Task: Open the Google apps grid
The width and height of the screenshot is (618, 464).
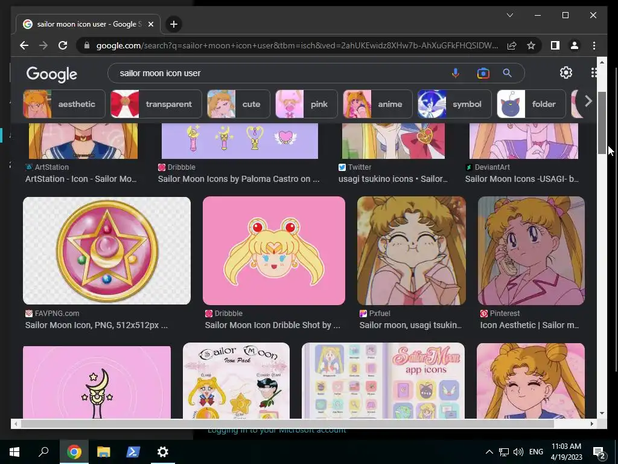Action: tap(594, 72)
